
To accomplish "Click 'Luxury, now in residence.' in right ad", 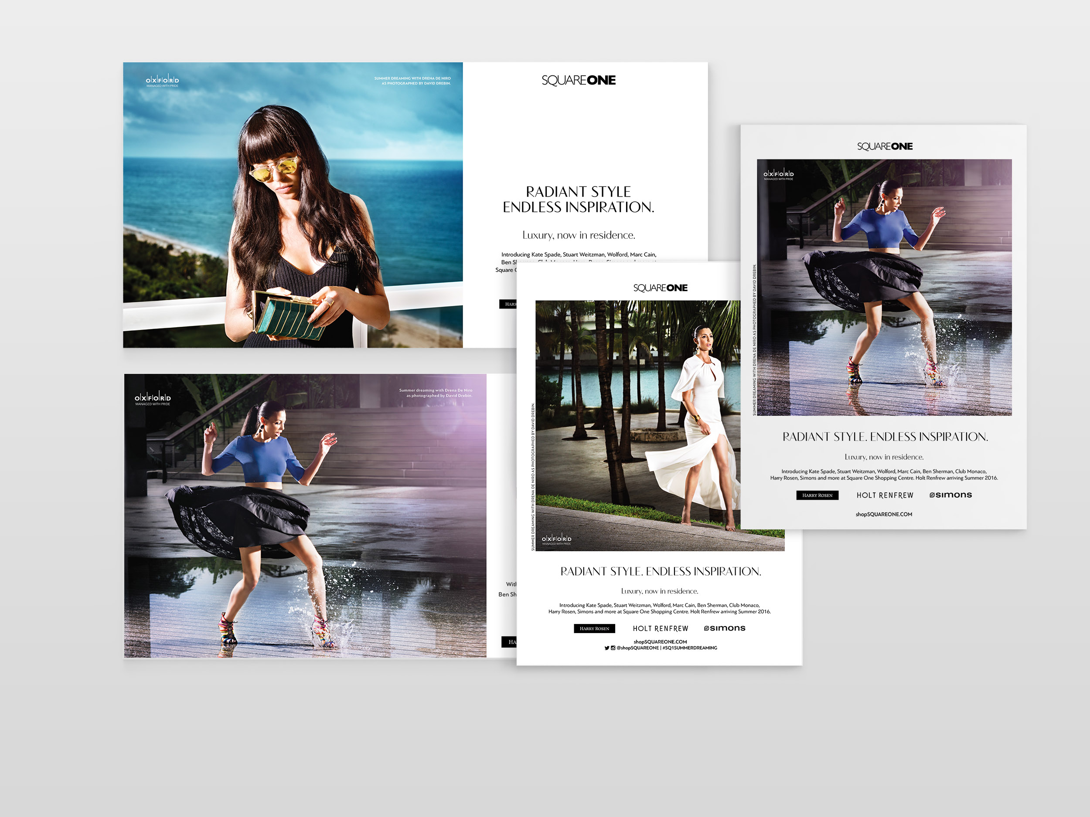I will click(884, 457).
